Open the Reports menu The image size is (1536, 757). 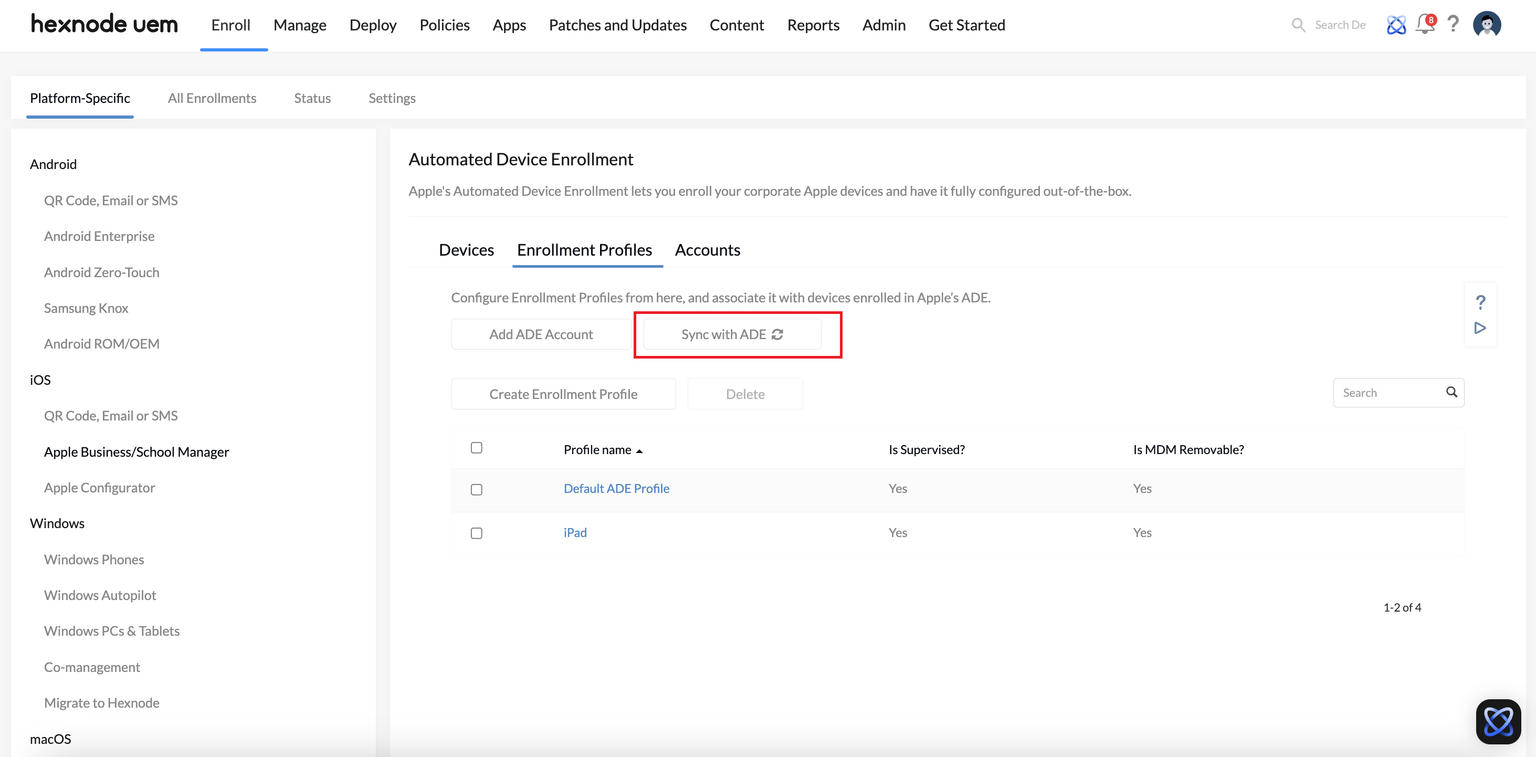pyautogui.click(x=813, y=25)
